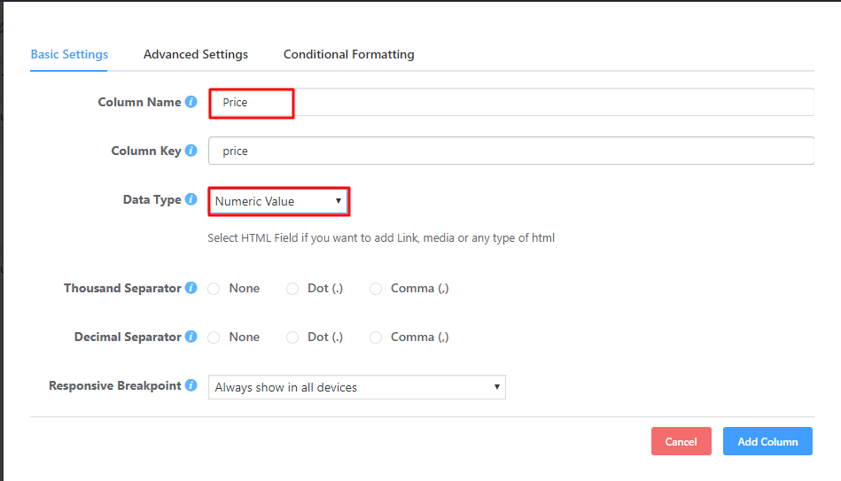Screen dimensions: 841x481
Task: Click the Thousand Separator info icon
Action: pos(191,288)
